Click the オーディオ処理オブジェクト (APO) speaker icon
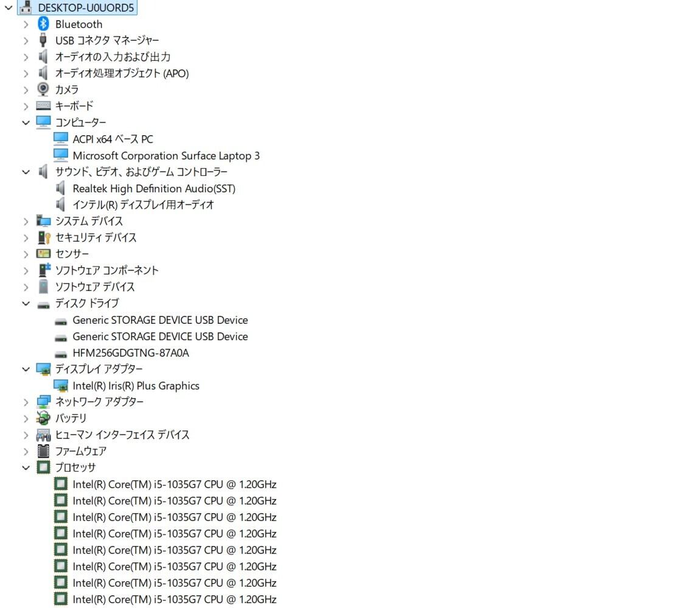Screen dimensions: 683x608 coord(43,73)
